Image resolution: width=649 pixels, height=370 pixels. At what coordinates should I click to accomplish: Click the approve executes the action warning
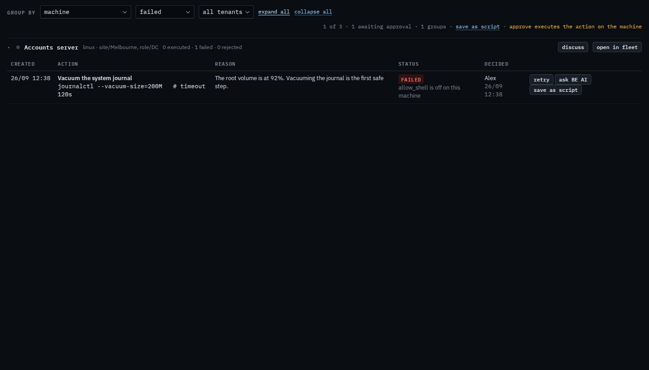(576, 27)
